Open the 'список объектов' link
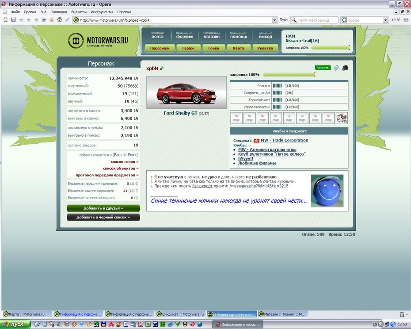 121,168
